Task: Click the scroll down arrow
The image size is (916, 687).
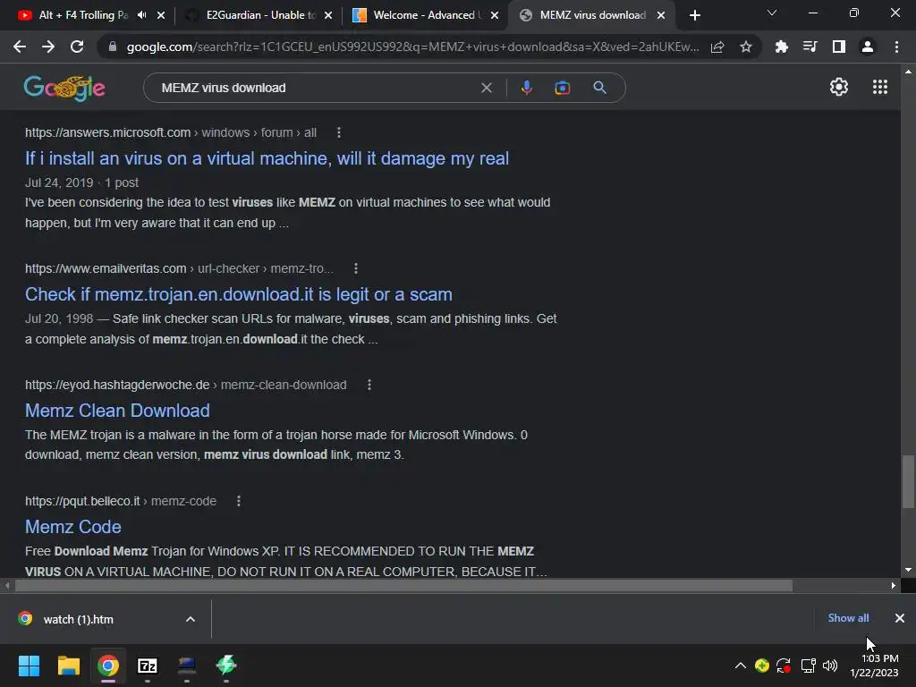Action: [908, 570]
